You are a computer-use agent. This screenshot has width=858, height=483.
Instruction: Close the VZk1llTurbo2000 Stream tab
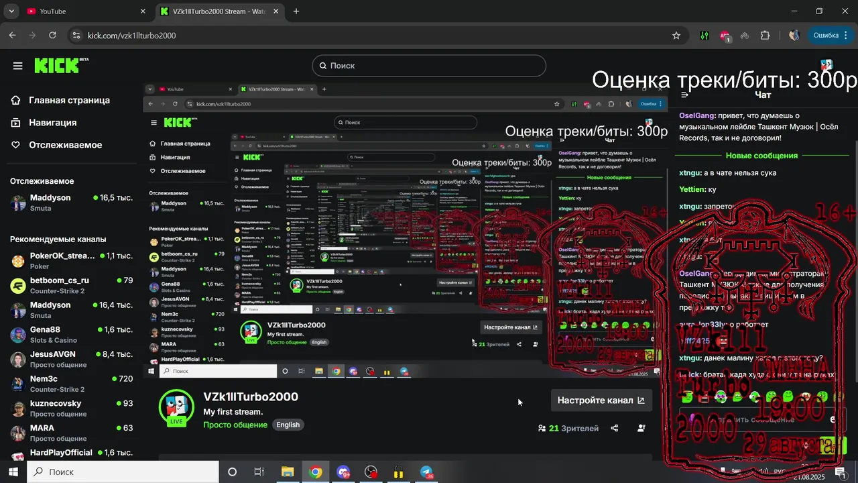(276, 11)
